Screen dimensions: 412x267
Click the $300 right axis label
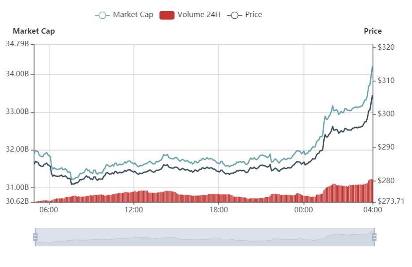point(386,114)
